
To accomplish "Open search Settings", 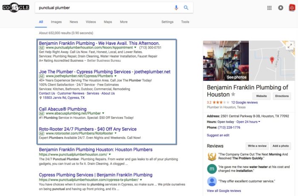I will (167, 22).
